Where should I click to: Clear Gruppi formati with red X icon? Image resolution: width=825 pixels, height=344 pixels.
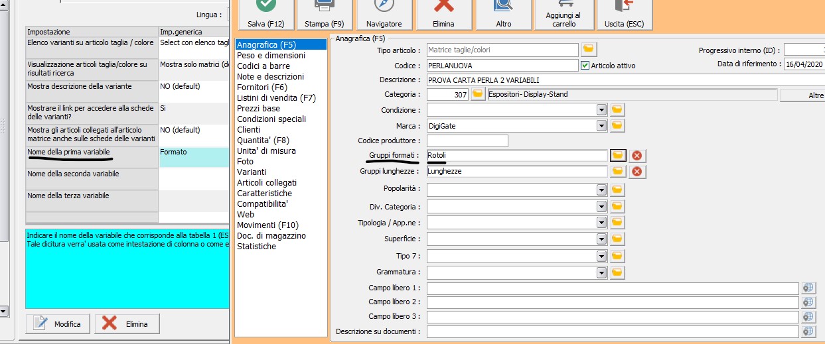coord(637,155)
